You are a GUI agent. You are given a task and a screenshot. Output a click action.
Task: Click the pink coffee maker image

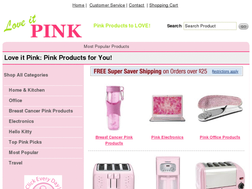pos(168,172)
